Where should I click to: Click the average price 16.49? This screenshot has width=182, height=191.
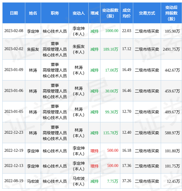[127, 70]
